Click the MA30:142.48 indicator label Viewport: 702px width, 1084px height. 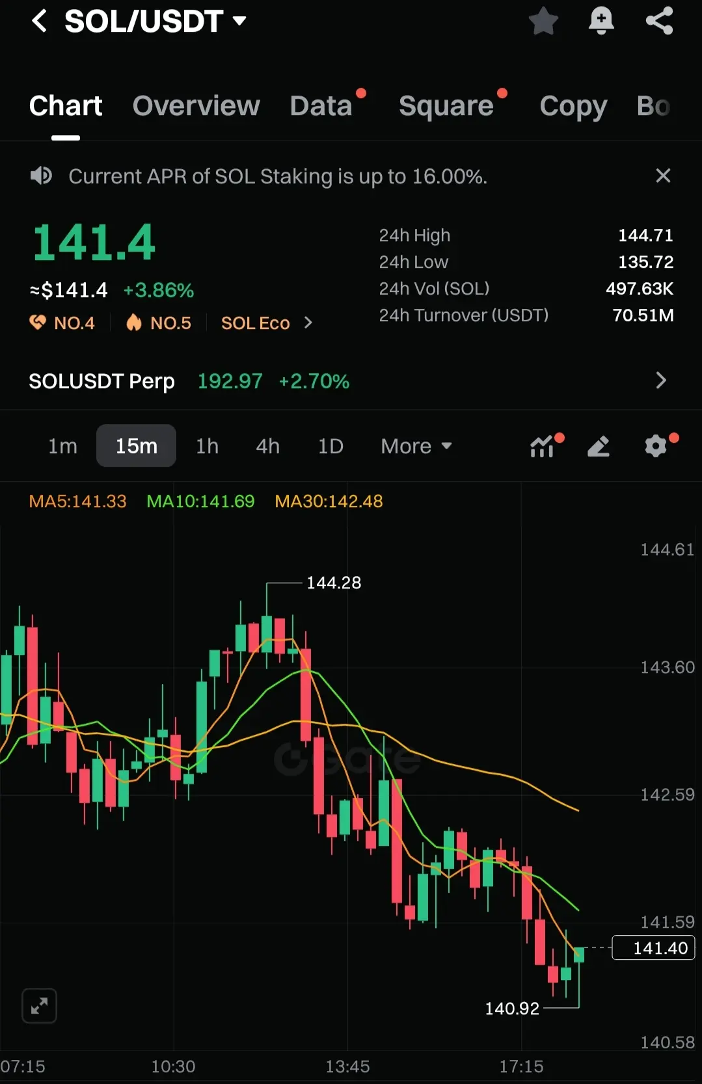[329, 501]
